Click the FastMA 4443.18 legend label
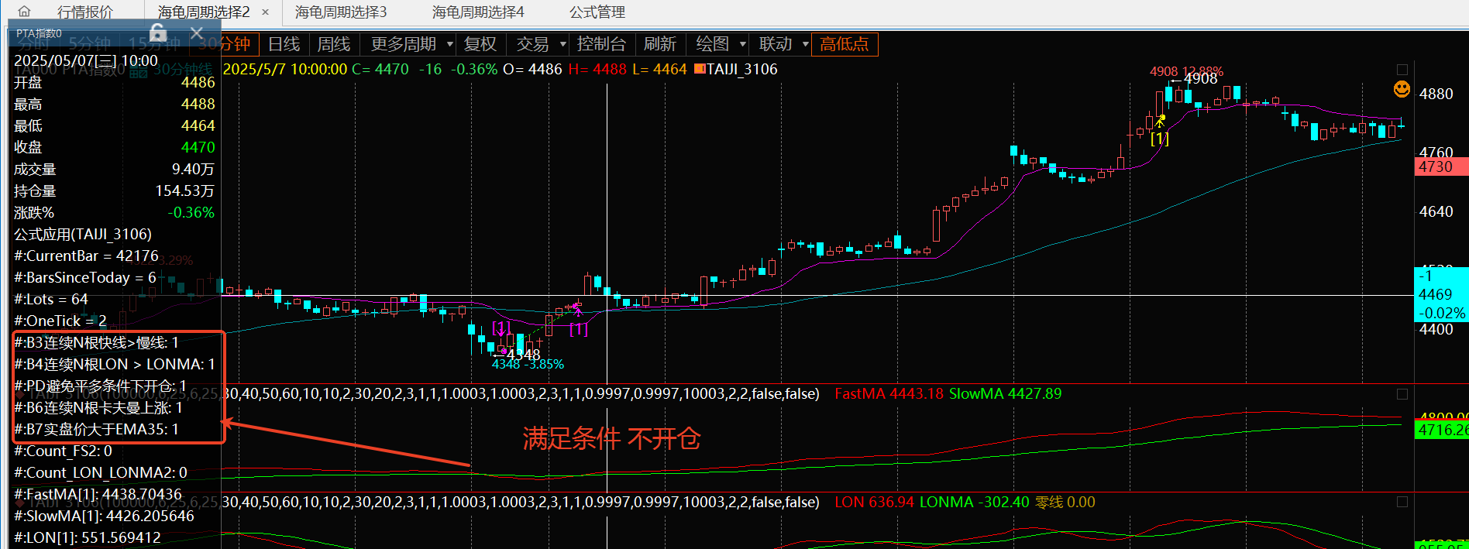The image size is (1469, 549). pyautogui.click(x=889, y=394)
